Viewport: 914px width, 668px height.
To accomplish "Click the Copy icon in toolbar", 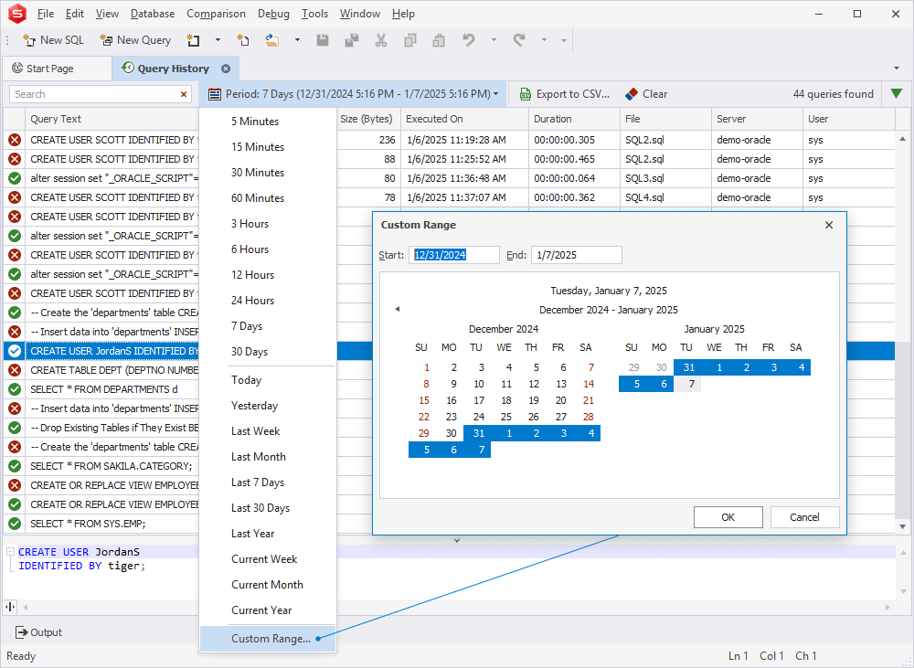I will point(410,40).
